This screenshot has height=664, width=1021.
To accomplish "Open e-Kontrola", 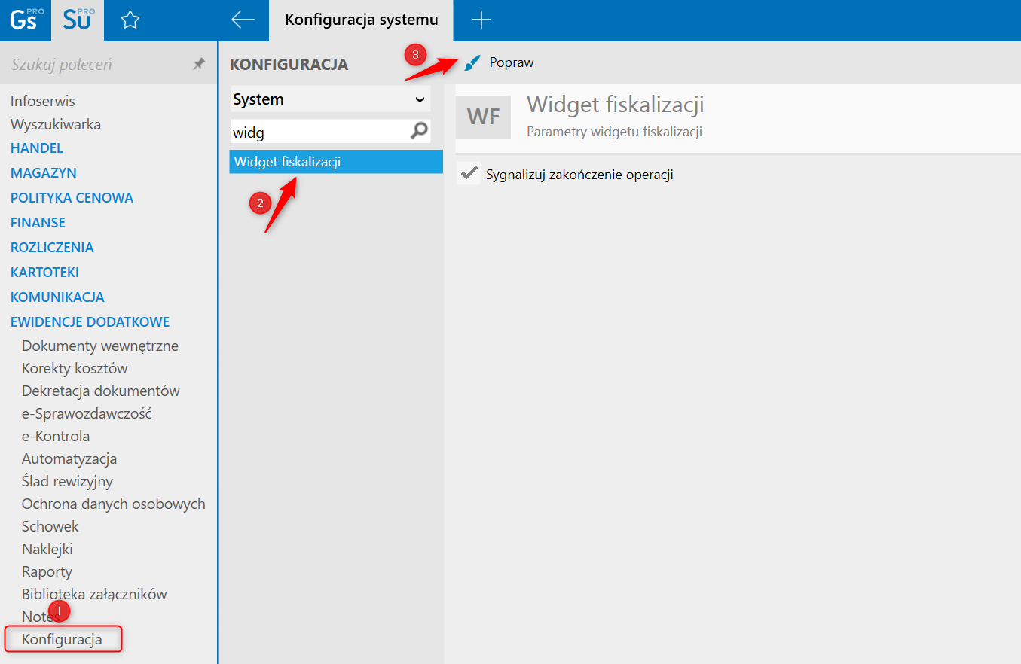I will tap(56, 437).
